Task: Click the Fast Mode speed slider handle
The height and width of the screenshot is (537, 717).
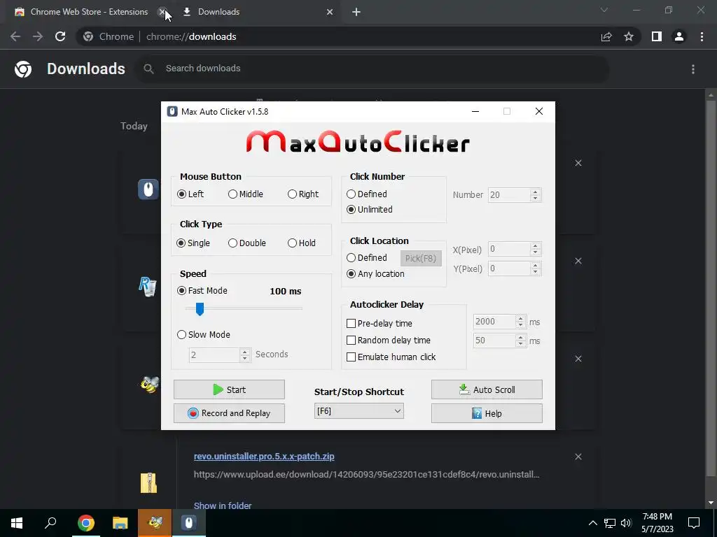Action: [x=200, y=309]
